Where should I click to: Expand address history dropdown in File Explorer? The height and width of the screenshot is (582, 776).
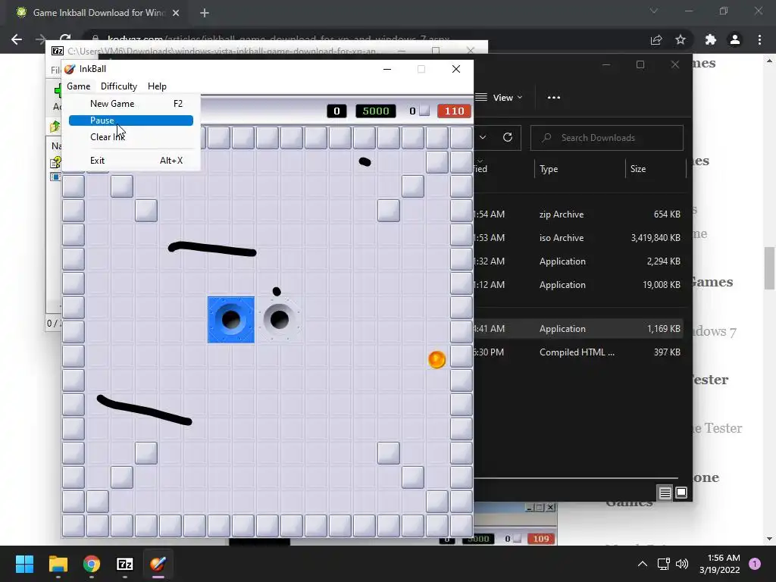483,138
